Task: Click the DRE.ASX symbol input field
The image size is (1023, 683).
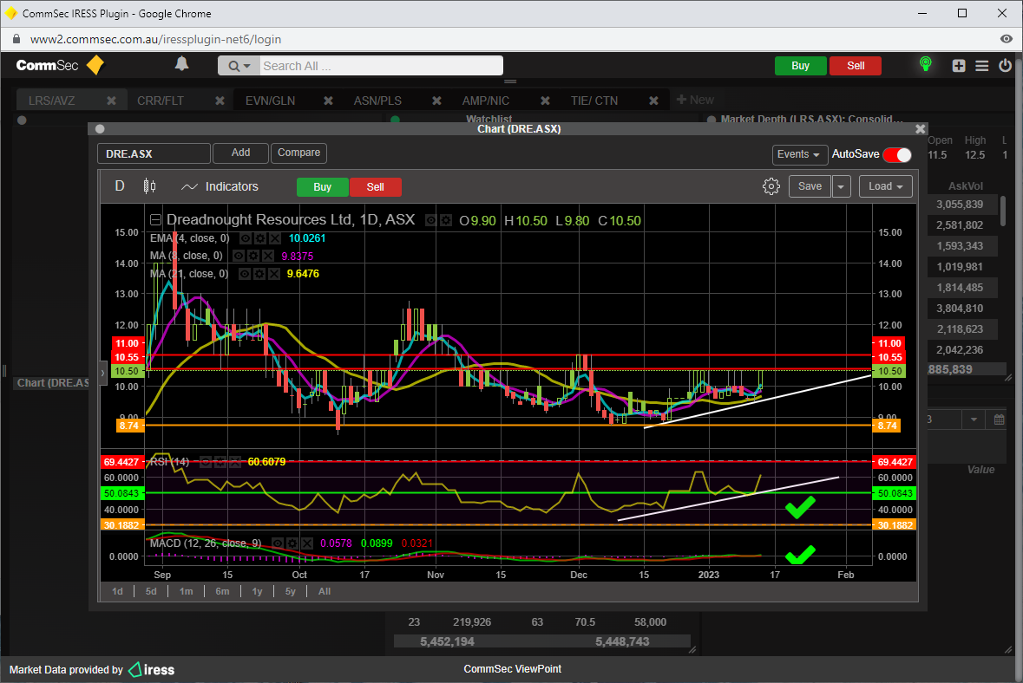Action: point(154,153)
